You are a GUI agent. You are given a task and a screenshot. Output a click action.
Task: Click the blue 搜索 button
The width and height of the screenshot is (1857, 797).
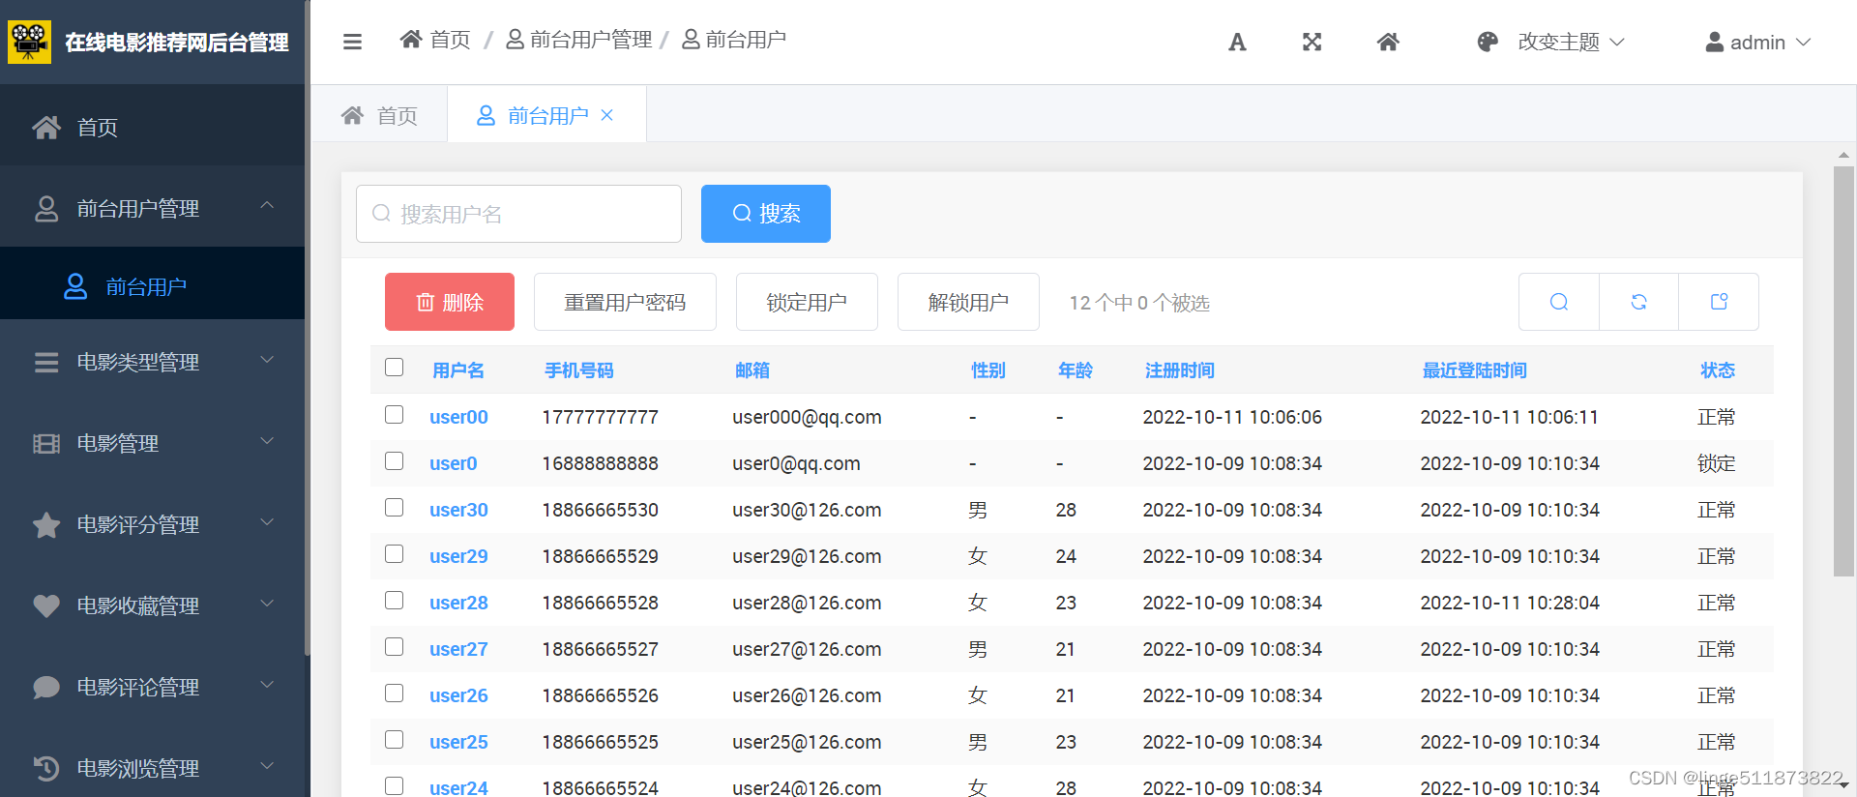tap(766, 214)
